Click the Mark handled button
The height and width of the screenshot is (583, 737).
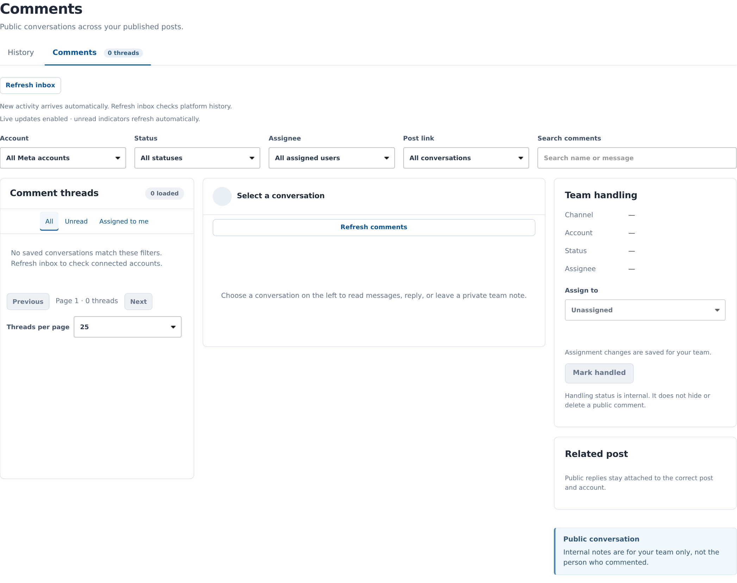pos(599,373)
